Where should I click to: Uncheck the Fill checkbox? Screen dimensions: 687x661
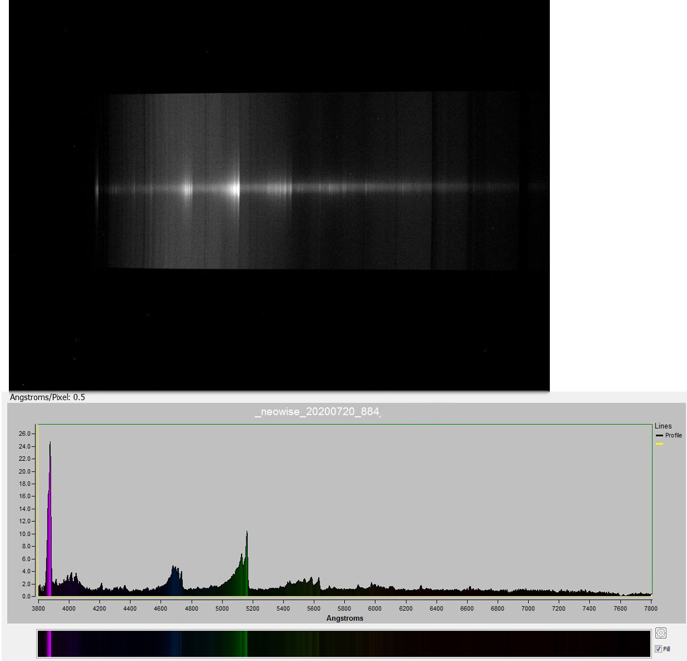[658, 649]
